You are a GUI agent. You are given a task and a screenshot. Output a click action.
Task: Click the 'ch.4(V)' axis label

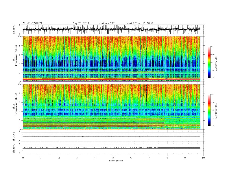click(14, 148)
